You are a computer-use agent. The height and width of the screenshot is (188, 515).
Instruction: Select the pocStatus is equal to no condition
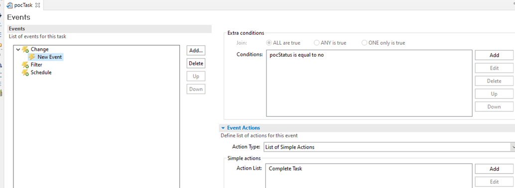coord(296,55)
